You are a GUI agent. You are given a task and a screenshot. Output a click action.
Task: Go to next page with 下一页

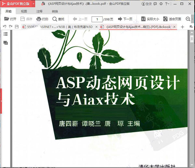click(x=125, y=19)
